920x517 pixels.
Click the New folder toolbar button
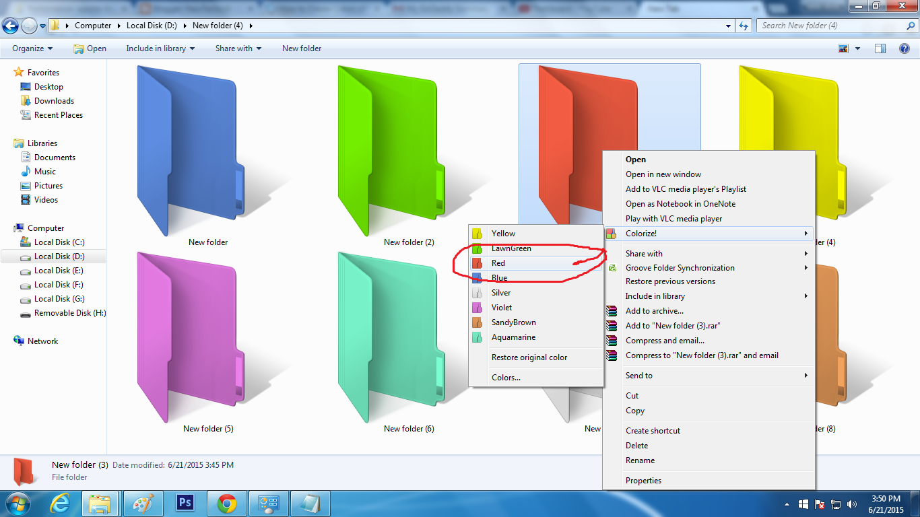click(301, 48)
